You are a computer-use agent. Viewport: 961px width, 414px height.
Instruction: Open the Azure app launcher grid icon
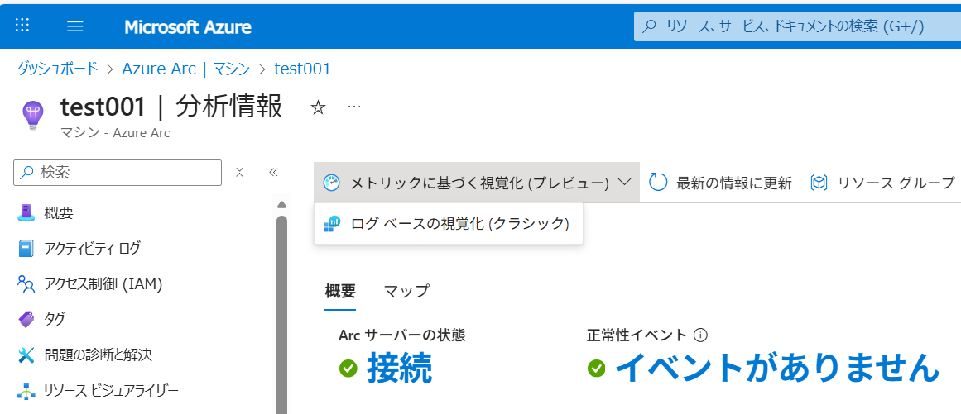[22, 26]
